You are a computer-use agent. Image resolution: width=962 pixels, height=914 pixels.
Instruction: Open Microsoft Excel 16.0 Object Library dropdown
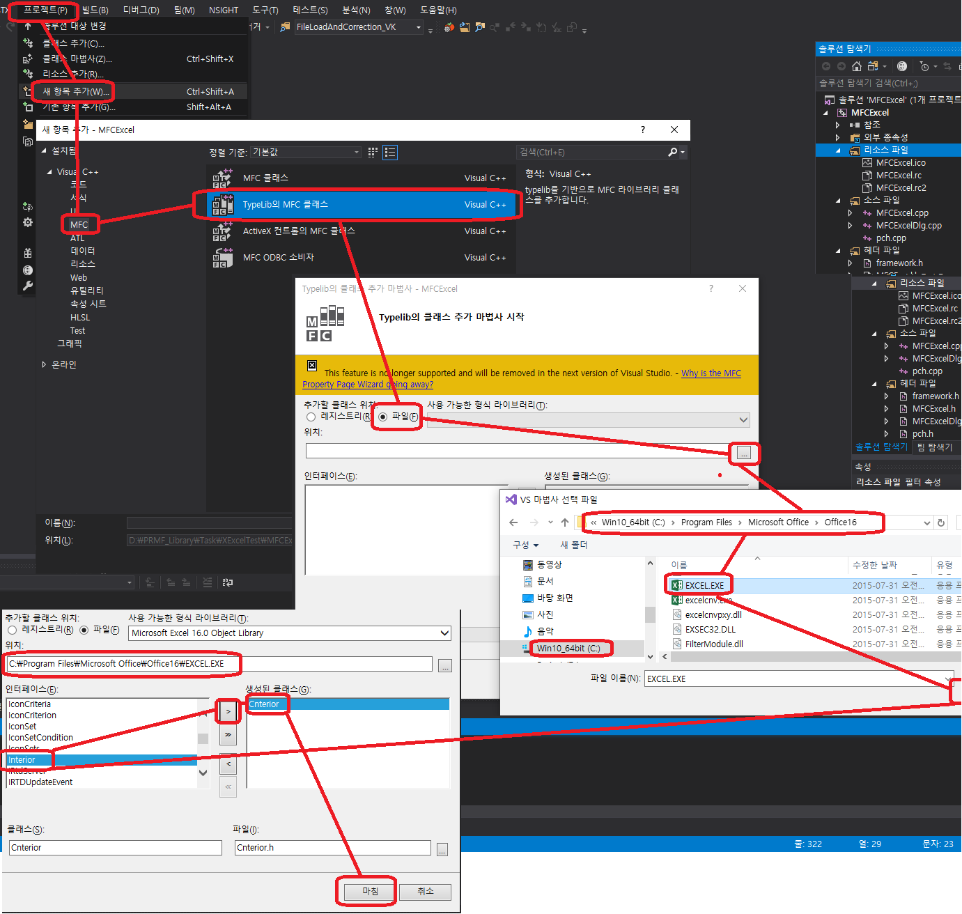pyautogui.click(x=289, y=633)
